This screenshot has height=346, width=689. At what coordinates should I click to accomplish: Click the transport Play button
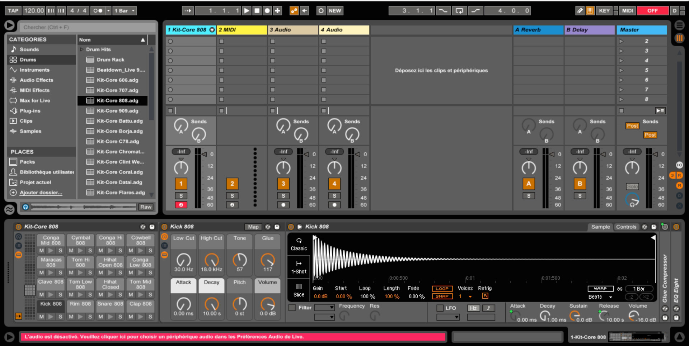(247, 11)
